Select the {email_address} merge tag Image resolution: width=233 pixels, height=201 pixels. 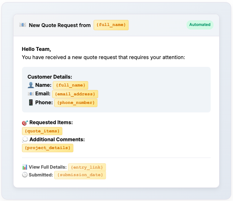pyautogui.click(x=75, y=94)
